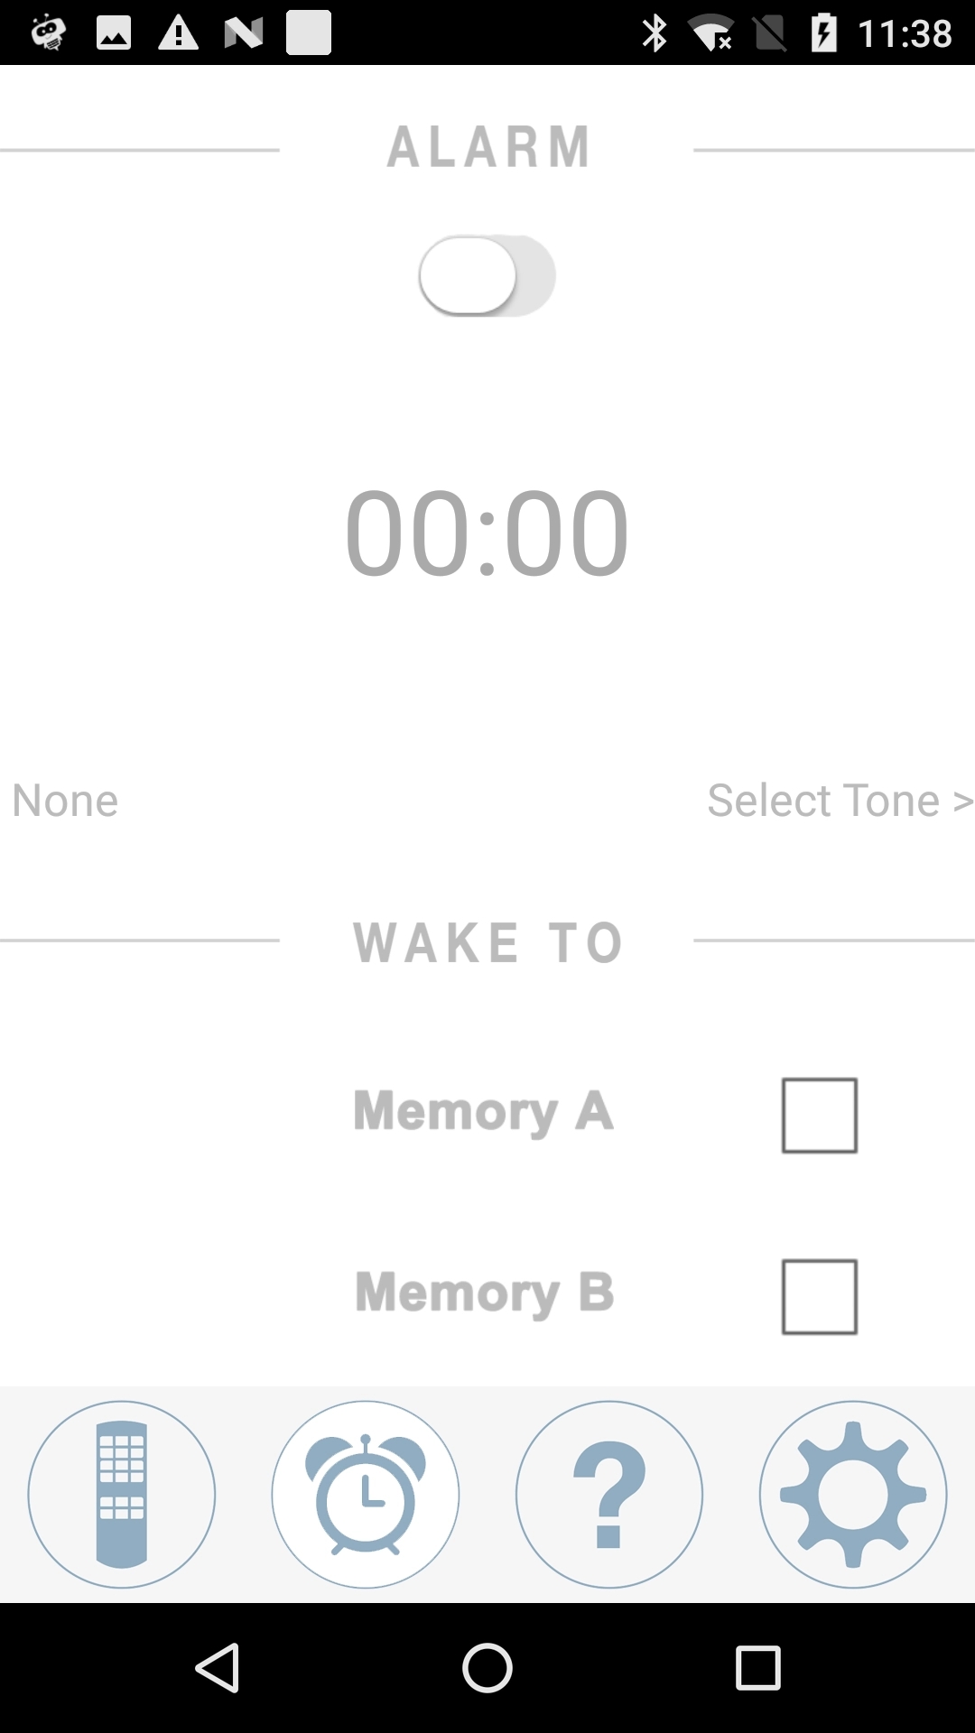Tap the Memory A label
The width and height of the screenshot is (975, 1733).
484,1111
